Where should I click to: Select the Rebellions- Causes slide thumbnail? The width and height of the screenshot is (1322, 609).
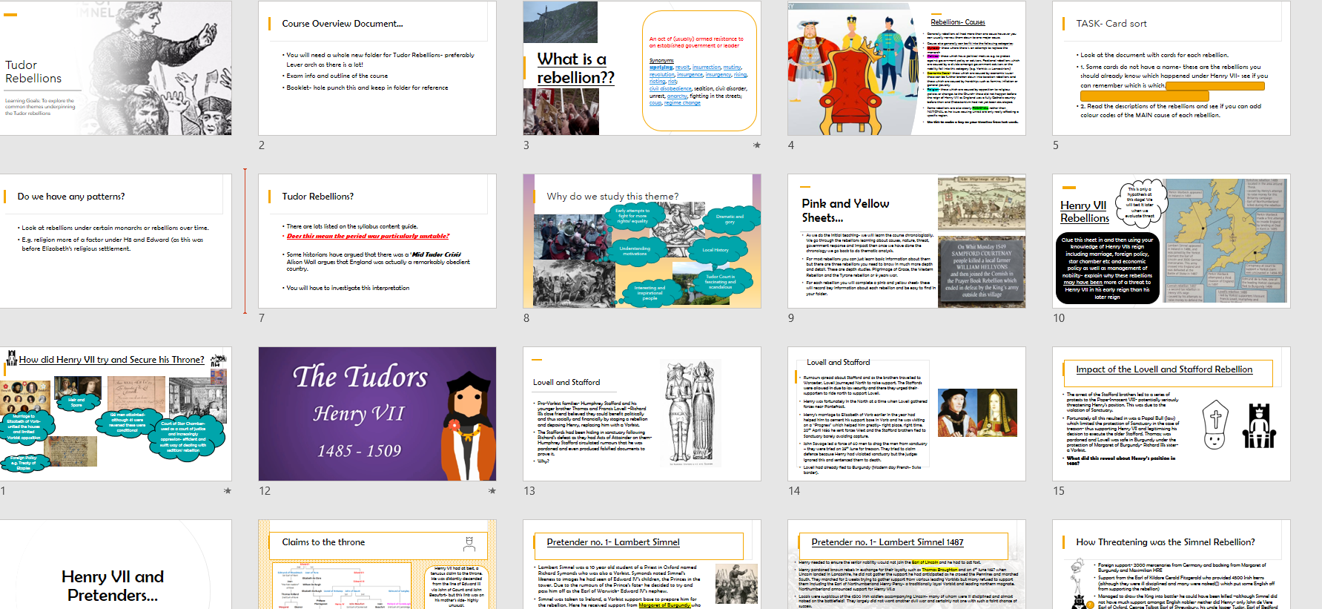(907, 68)
